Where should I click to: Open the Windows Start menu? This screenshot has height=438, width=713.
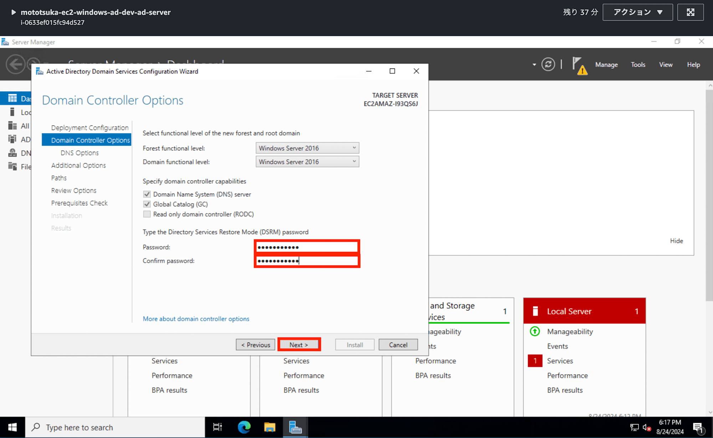point(12,427)
